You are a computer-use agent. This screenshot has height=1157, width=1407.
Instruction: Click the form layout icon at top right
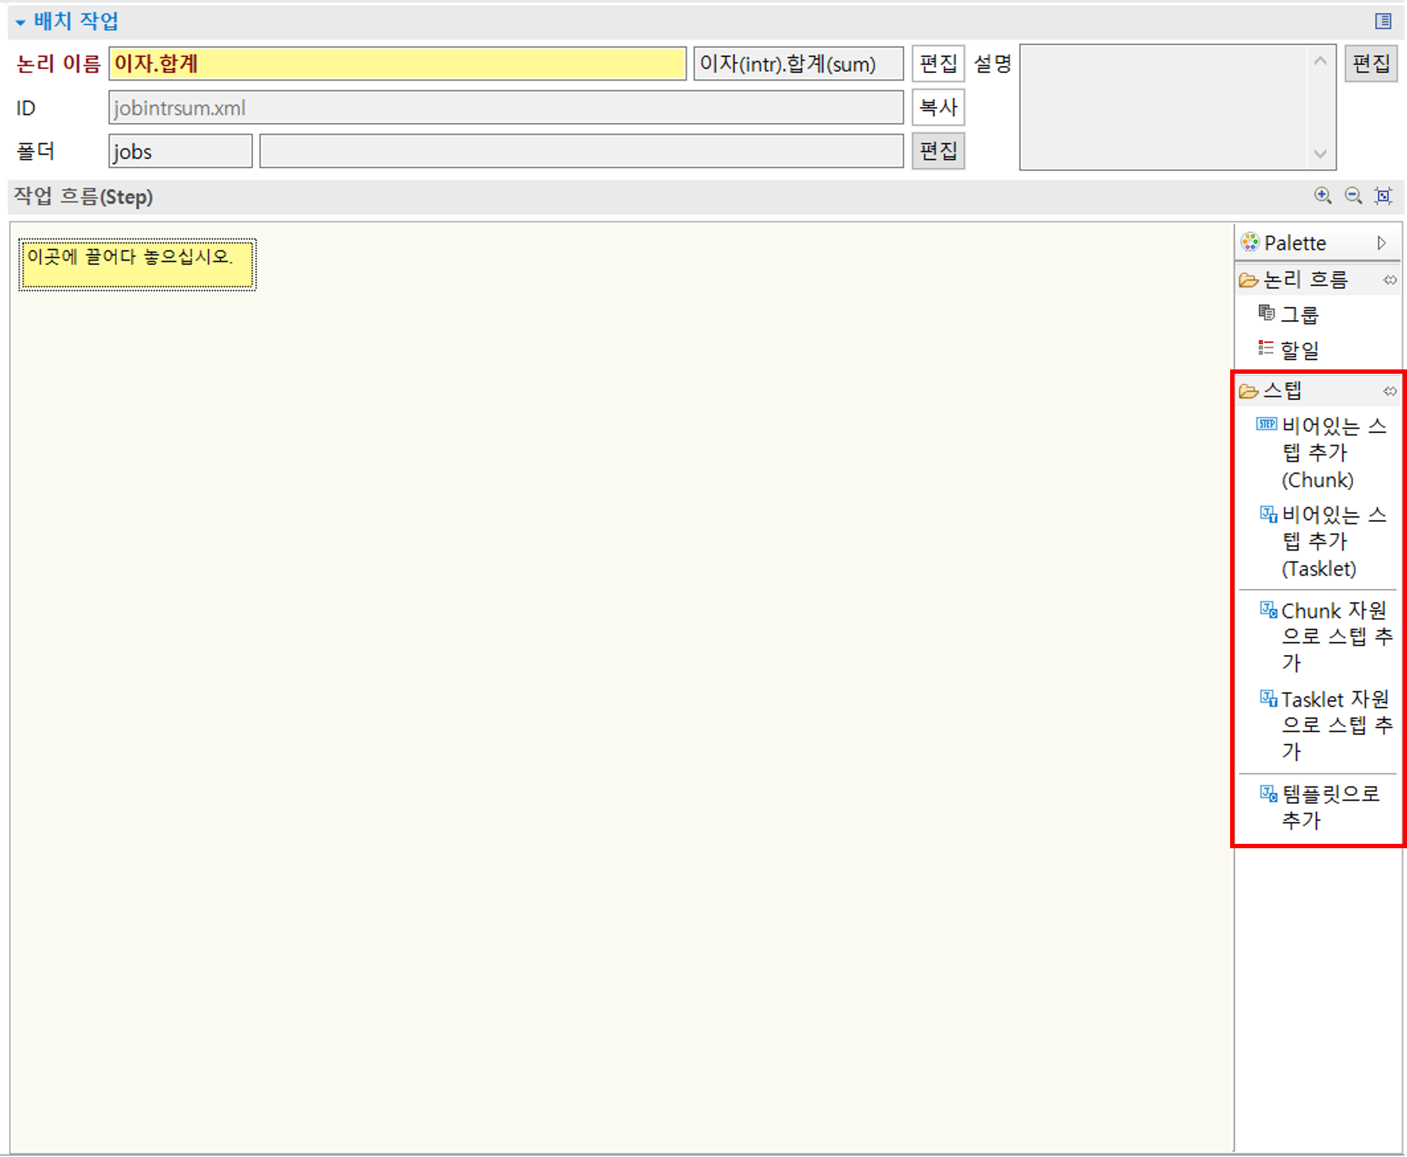tap(1383, 21)
